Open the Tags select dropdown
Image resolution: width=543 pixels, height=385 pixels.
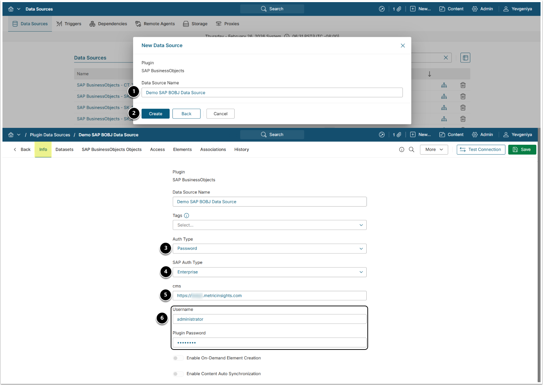269,225
